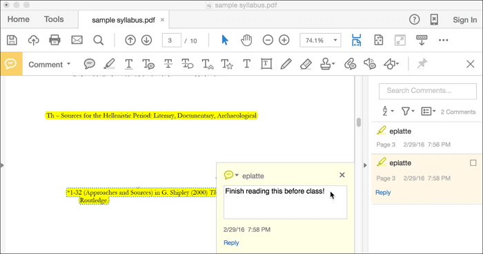The image size is (483, 254).
Task: Send file by email envelope icon
Action: (77, 40)
